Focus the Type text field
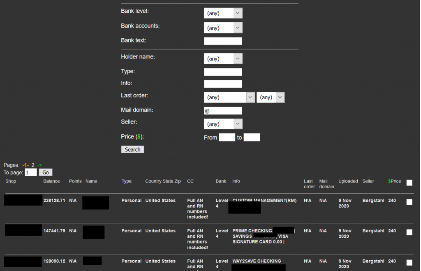 pos(223,72)
